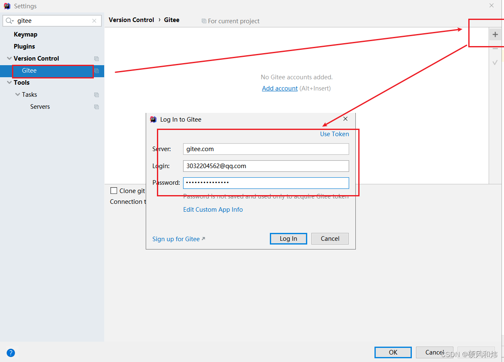Clear the gitee search text

pyautogui.click(x=94, y=21)
